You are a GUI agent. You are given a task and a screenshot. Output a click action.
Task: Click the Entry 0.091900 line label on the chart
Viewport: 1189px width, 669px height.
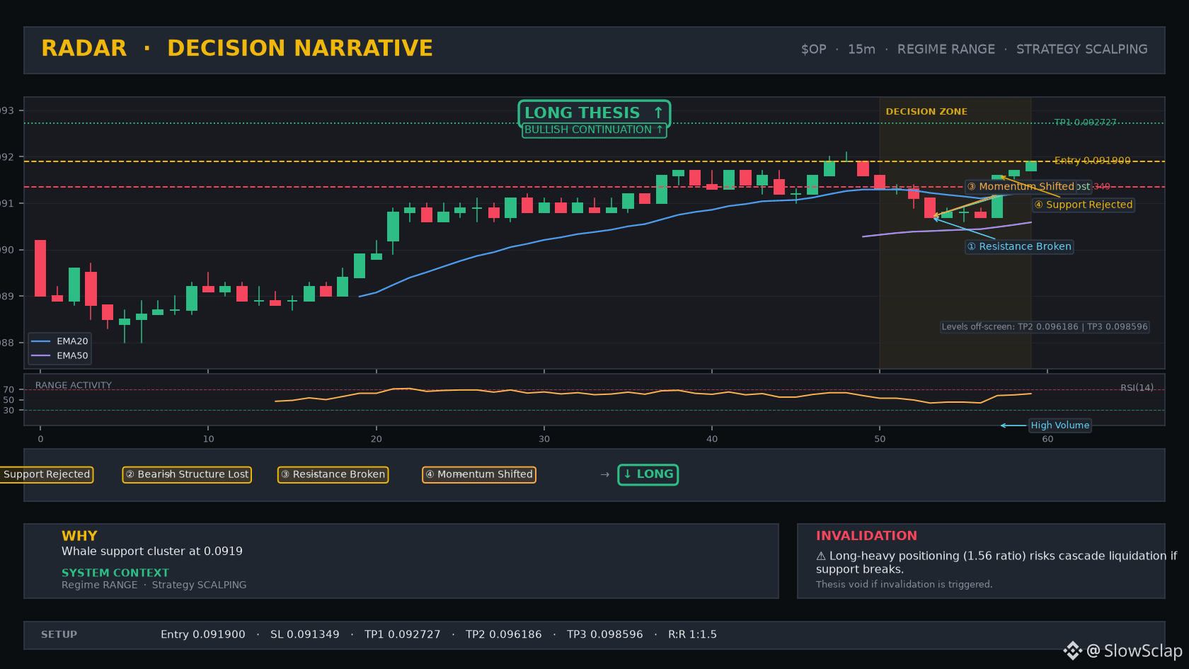click(x=1092, y=161)
